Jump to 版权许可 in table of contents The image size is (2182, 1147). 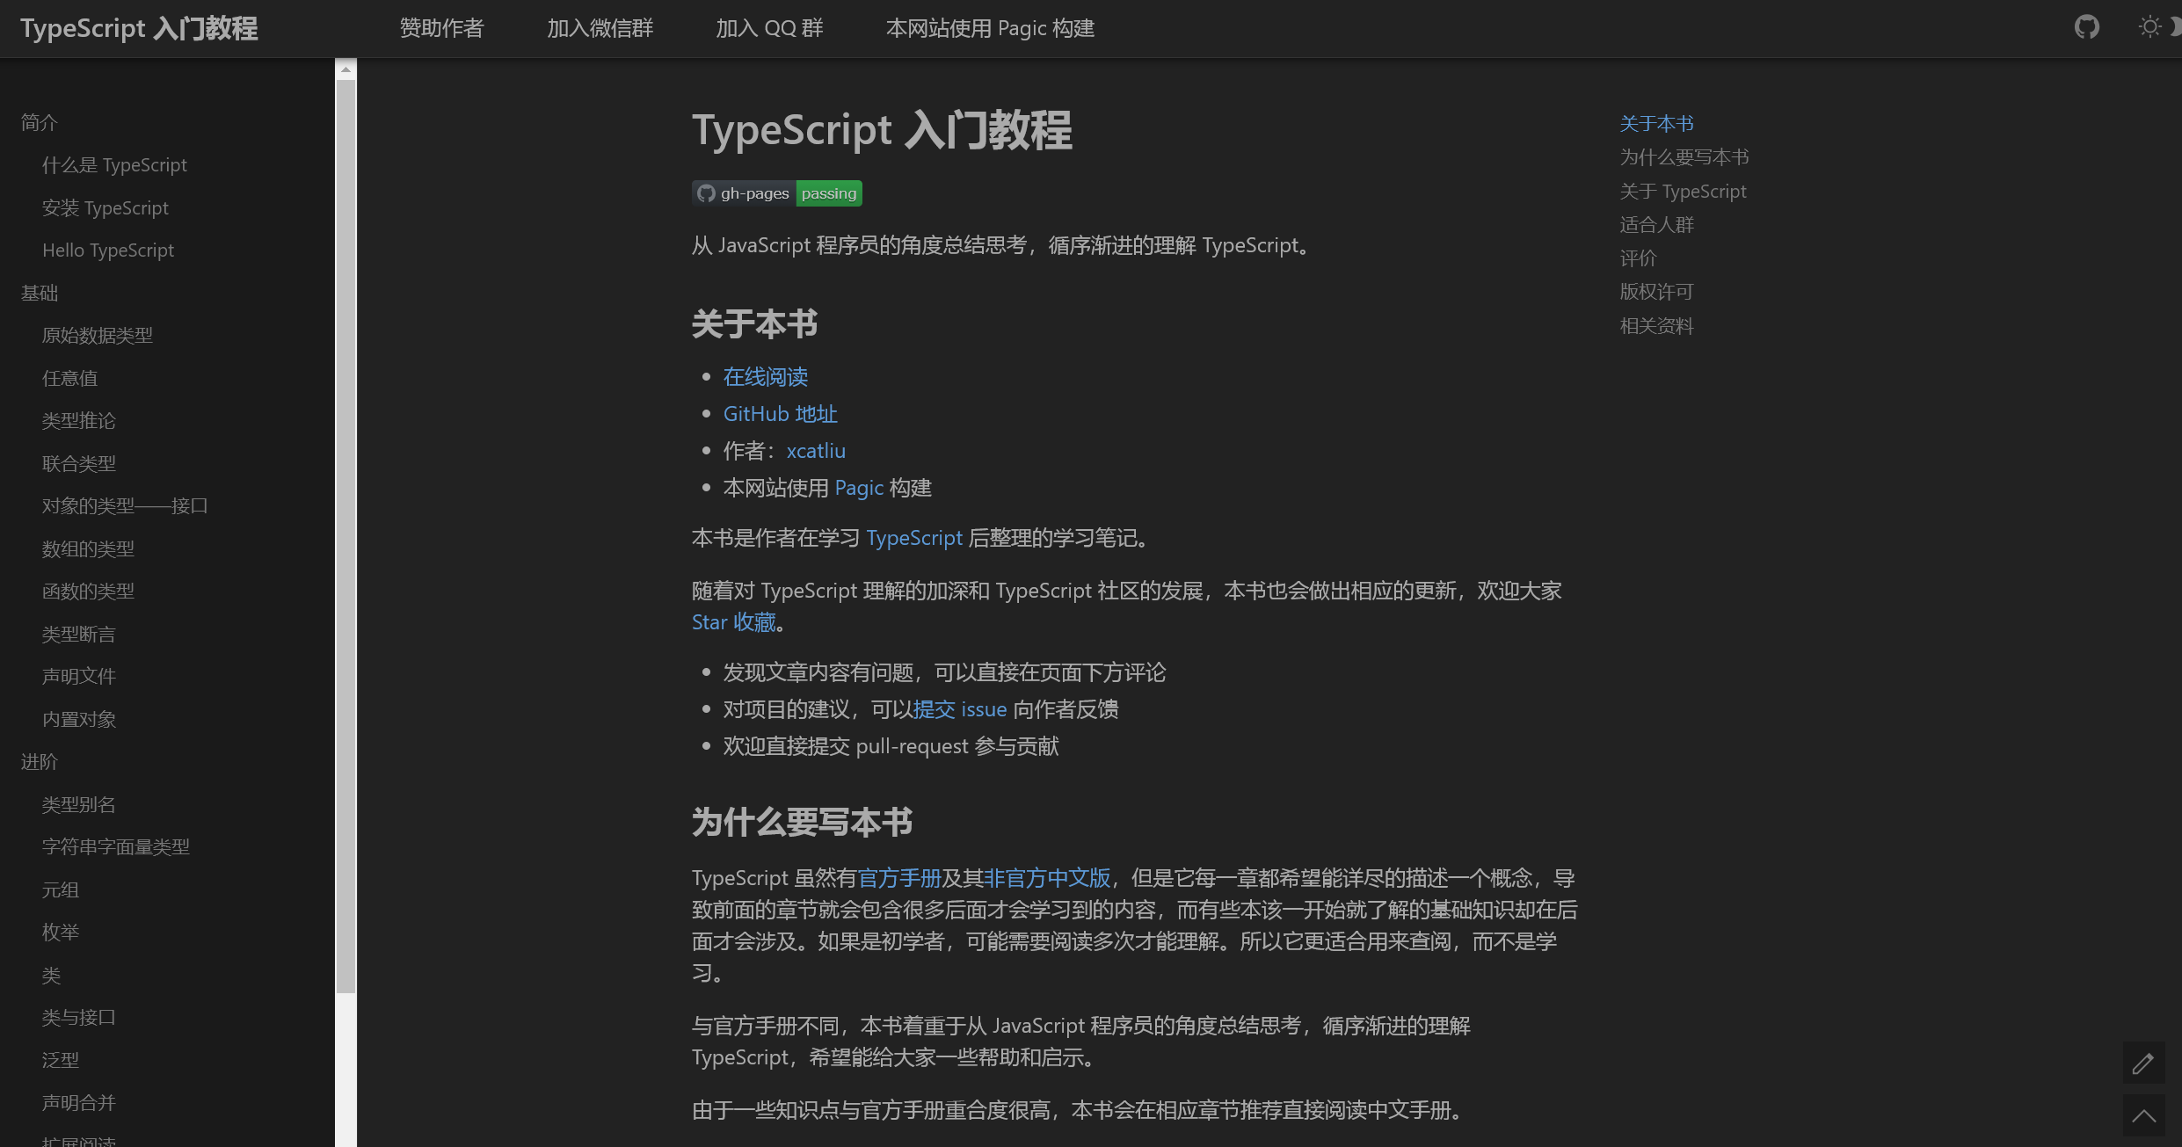[x=1656, y=292]
